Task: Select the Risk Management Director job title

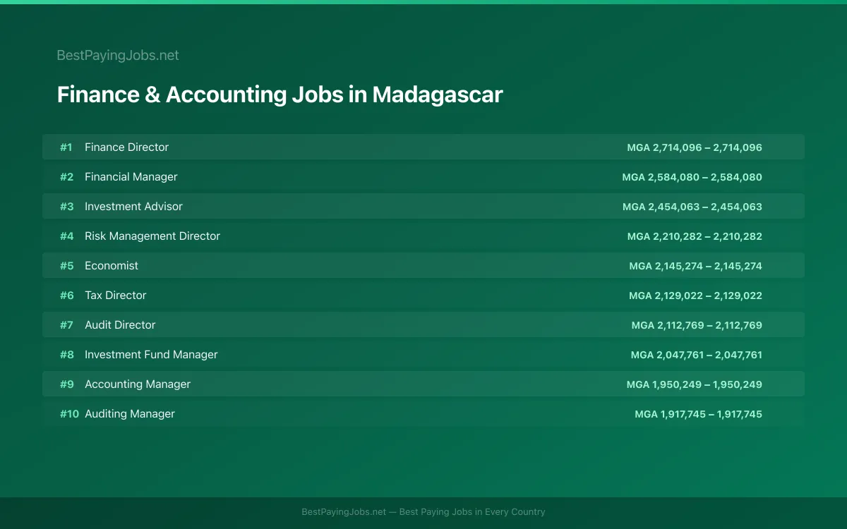Action: [152, 236]
